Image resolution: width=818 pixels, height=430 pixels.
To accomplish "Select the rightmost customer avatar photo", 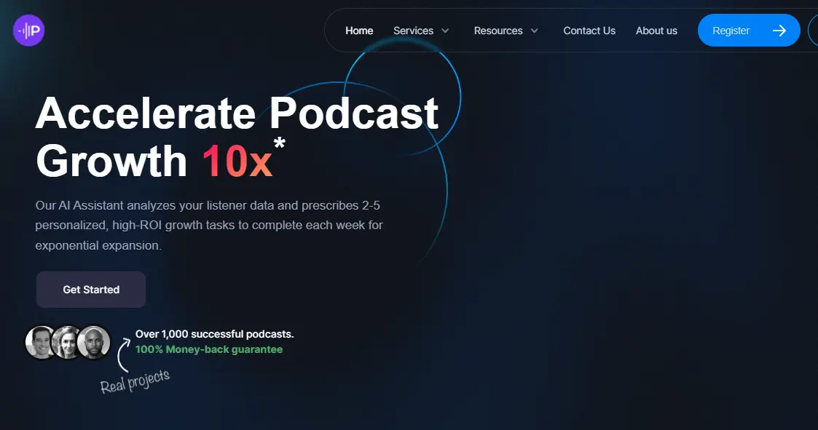I will [95, 342].
